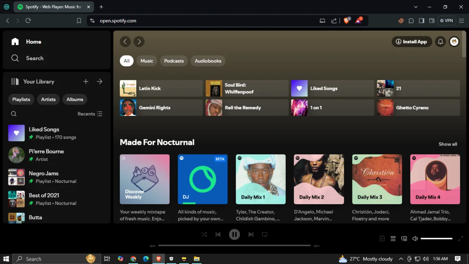Open Liked Songs playlist in library
This screenshot has height=264, width=469.
point(57,133)
